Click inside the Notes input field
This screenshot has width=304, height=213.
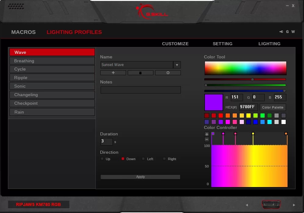point(140,90)
